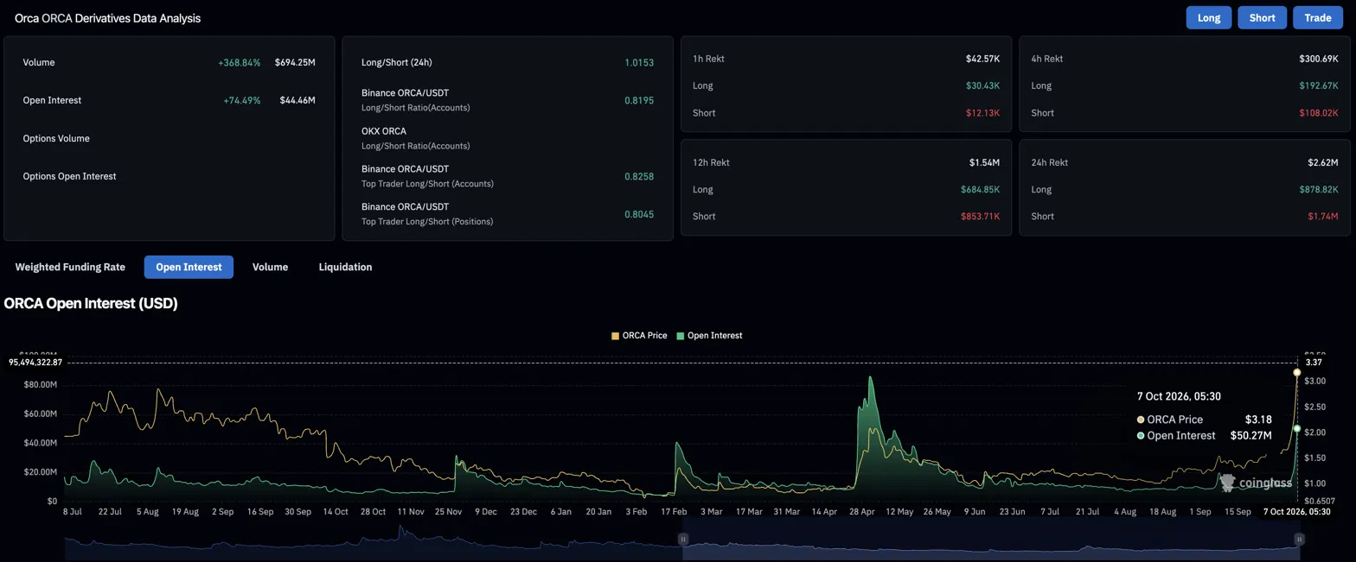The image size is (1356, 562).
Task: Click the ORCA Open Interest (USD) chart heading
Action: click(x=91, y=304)
